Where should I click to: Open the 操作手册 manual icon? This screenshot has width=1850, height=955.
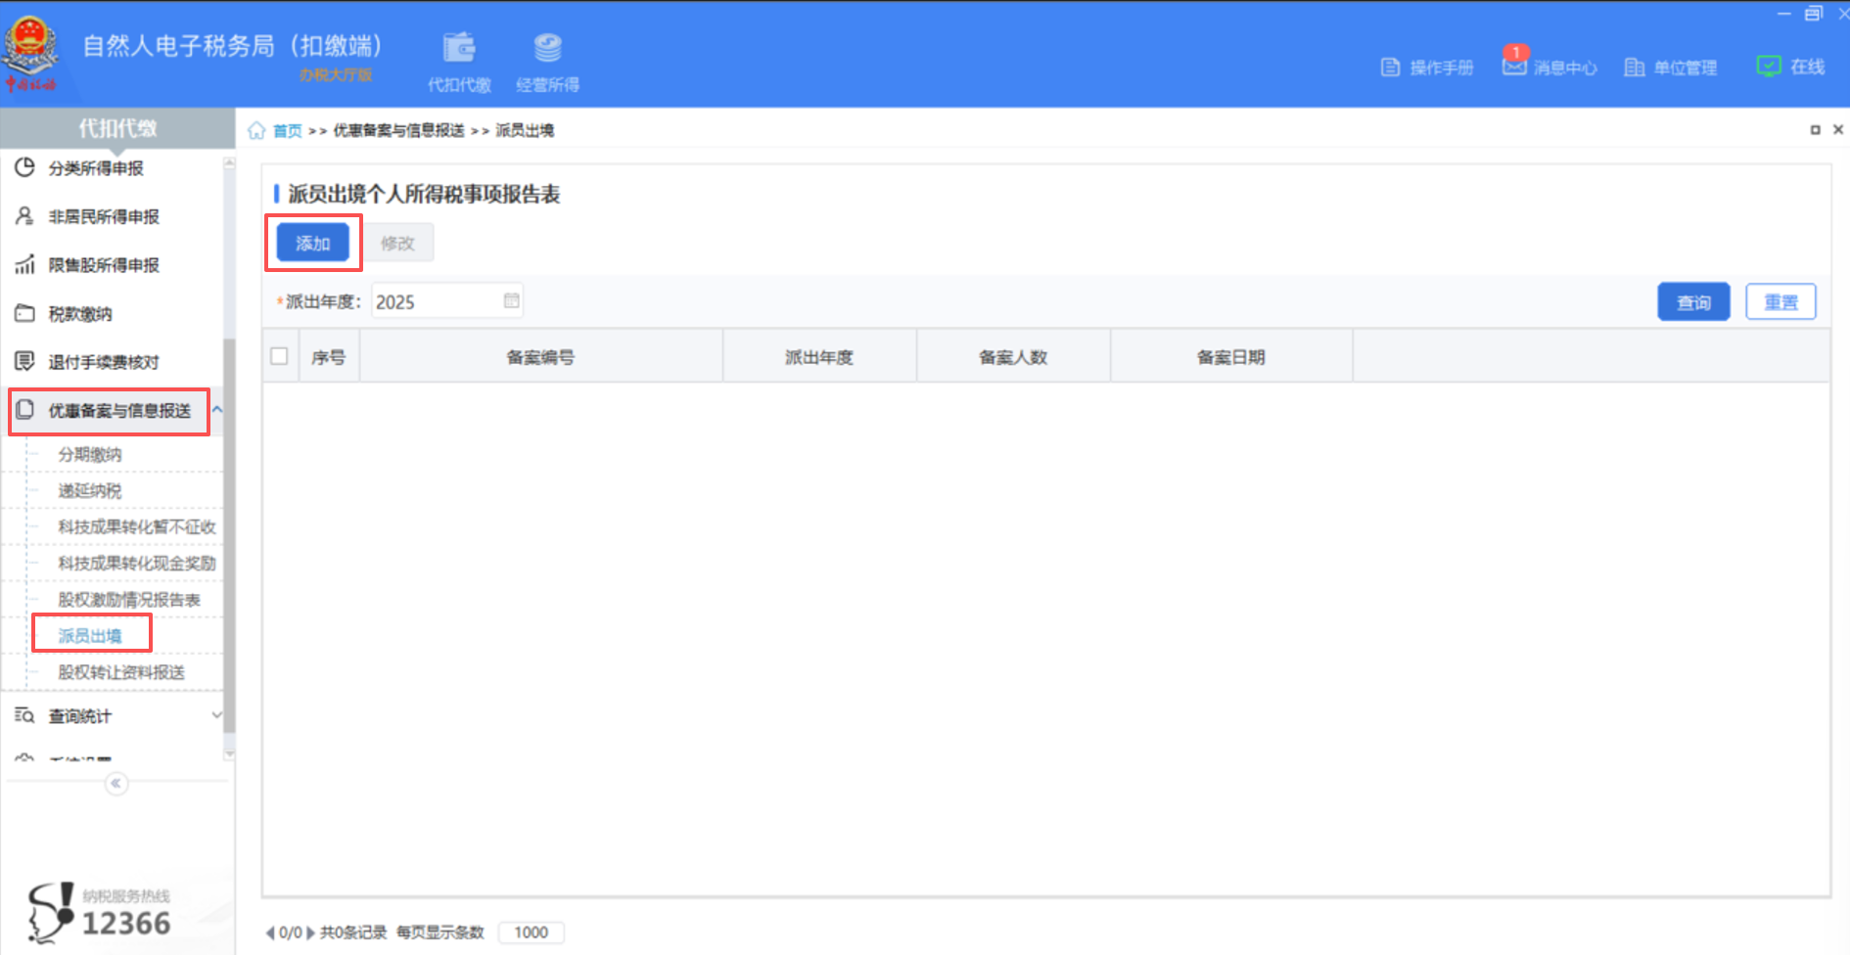pos(1426,67)
